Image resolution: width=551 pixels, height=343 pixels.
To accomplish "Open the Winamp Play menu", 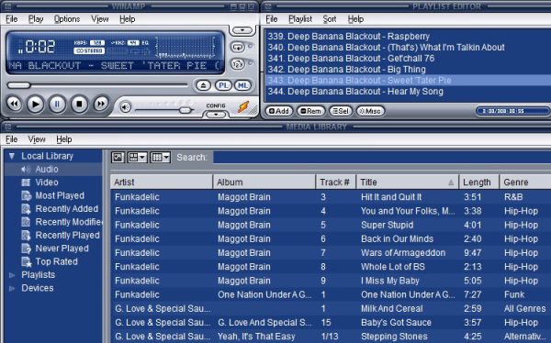I will click(36, 19).
